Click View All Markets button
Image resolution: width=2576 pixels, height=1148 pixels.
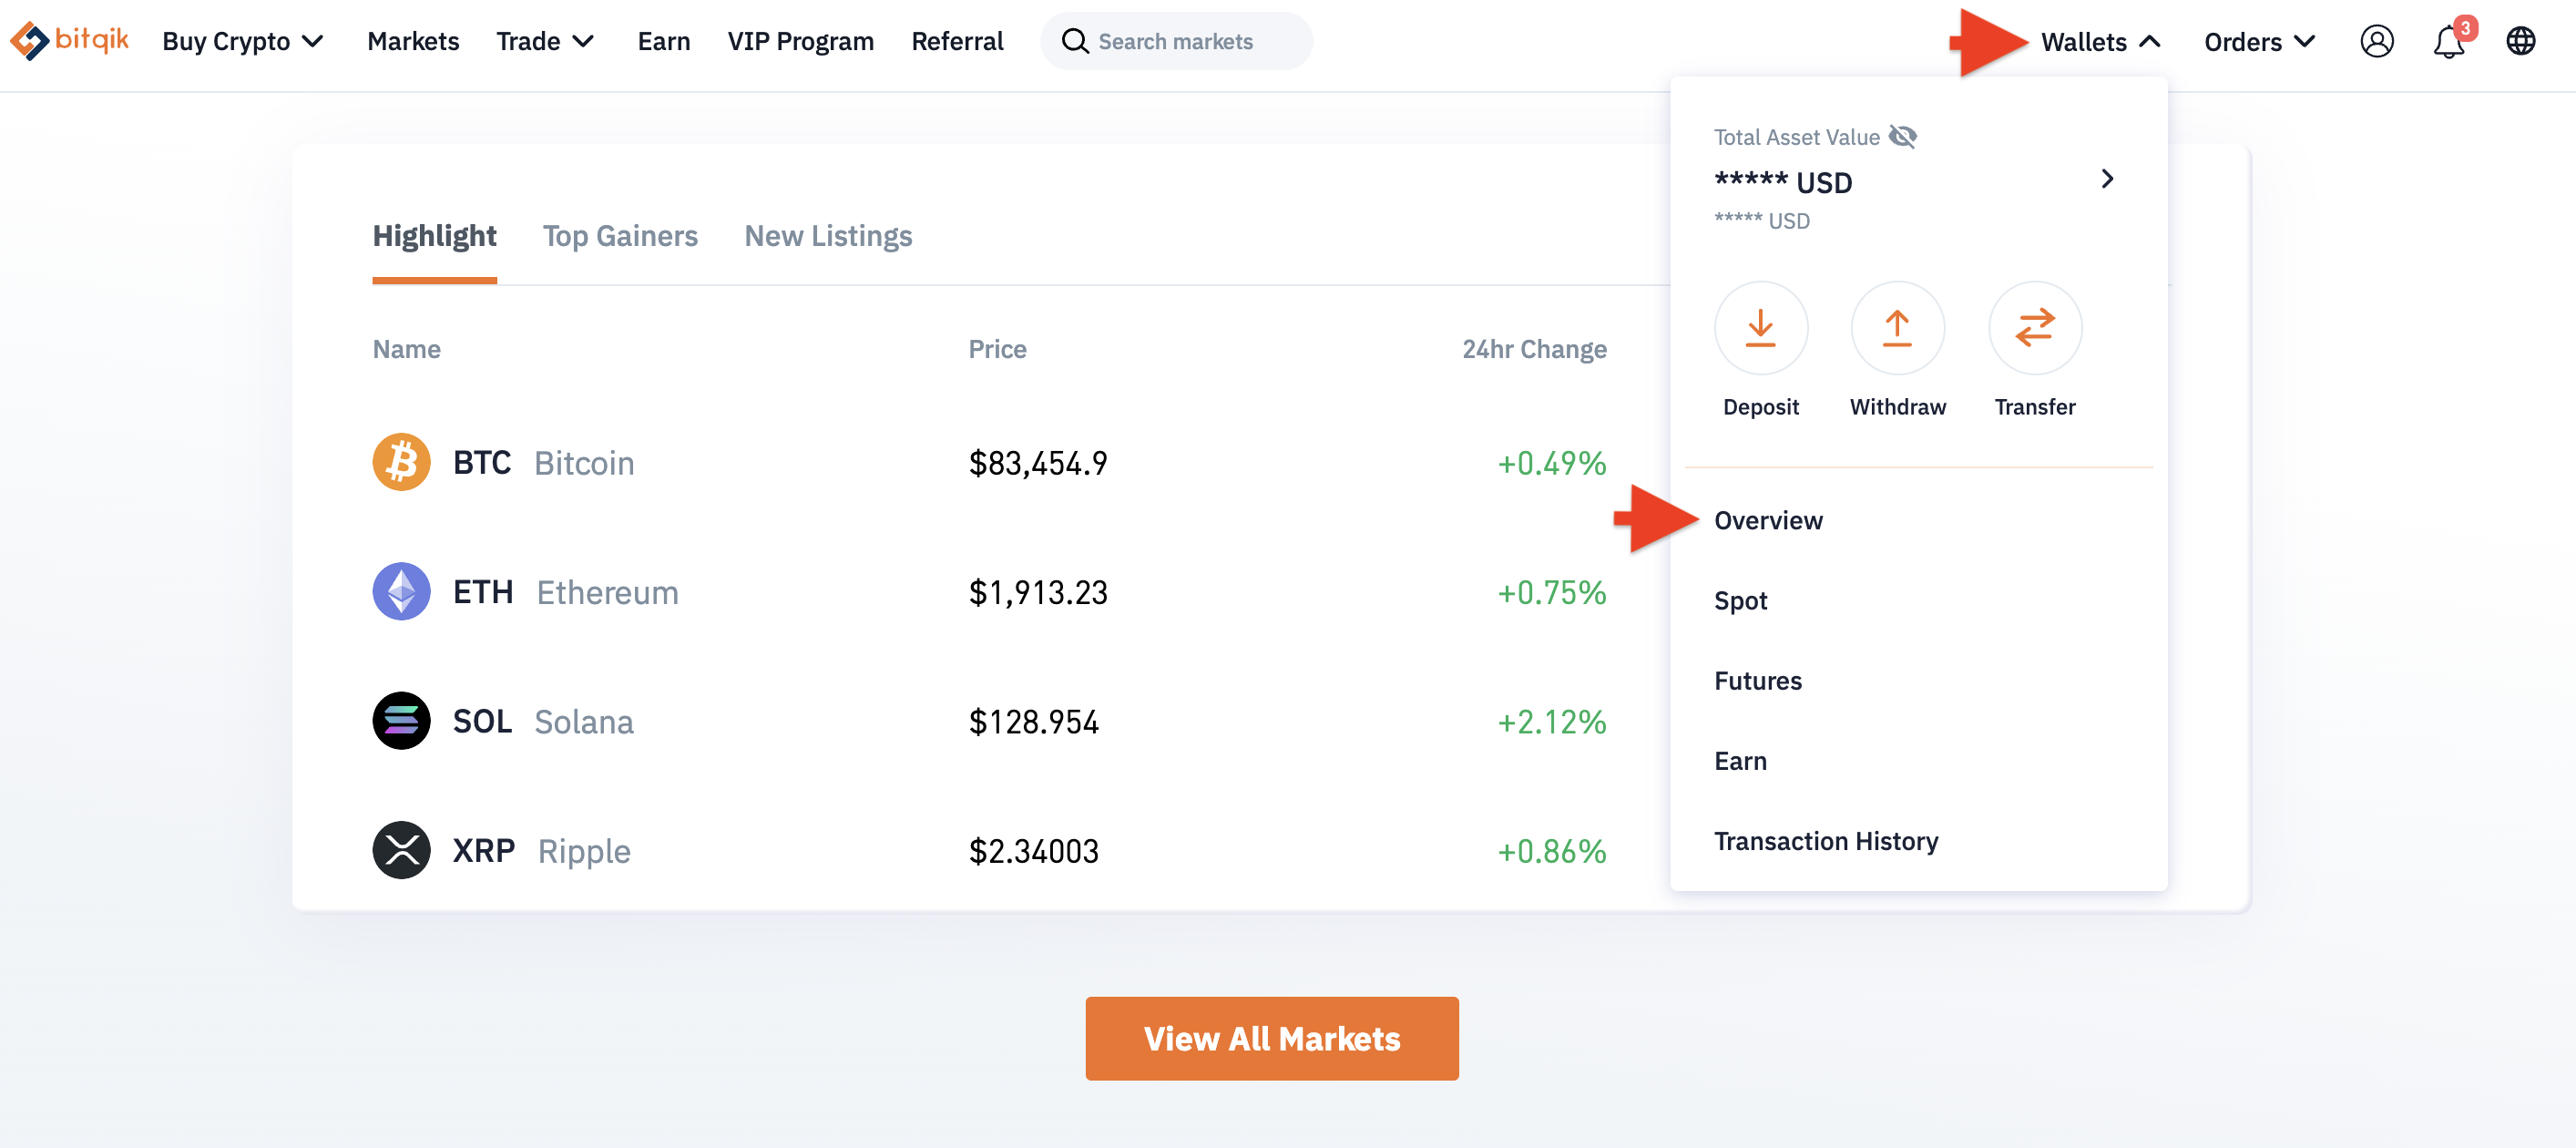[1272, 1038]
